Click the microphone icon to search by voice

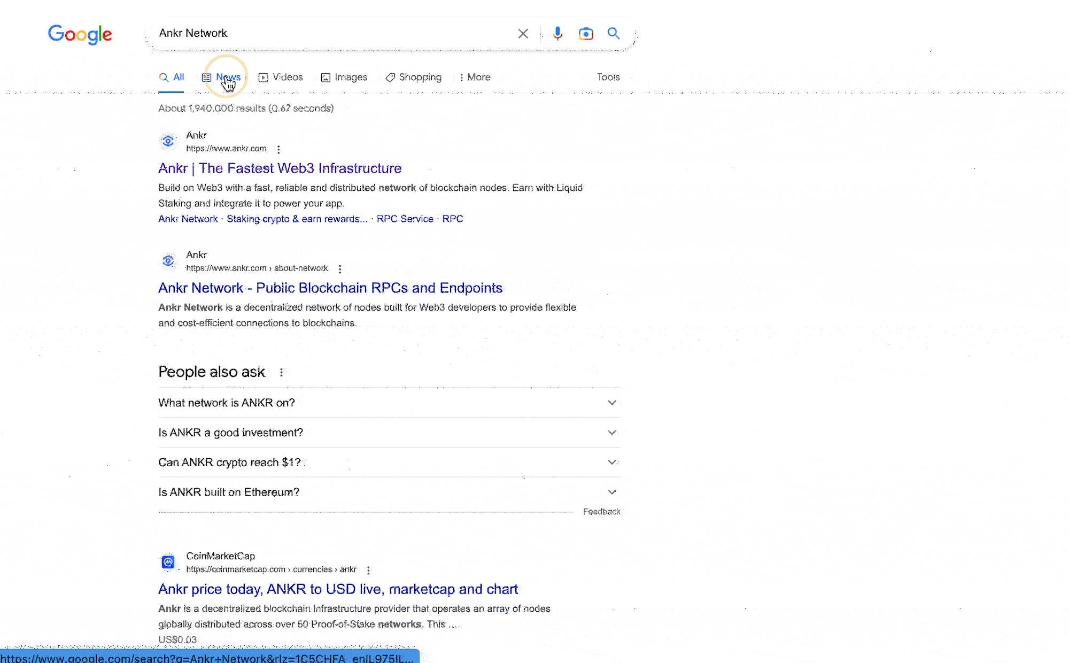(x=557, y=33)
